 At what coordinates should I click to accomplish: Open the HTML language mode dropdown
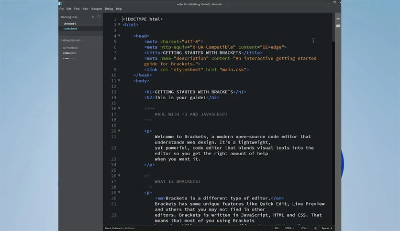coord(305,228)
